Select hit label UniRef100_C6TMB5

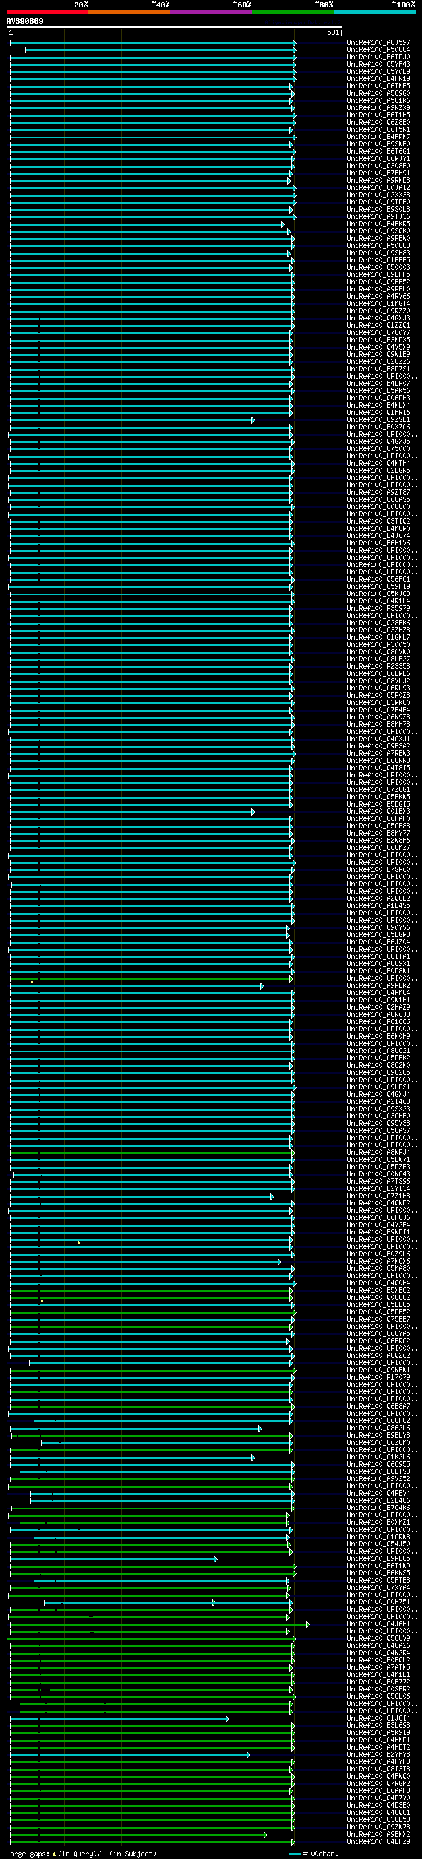378,86
